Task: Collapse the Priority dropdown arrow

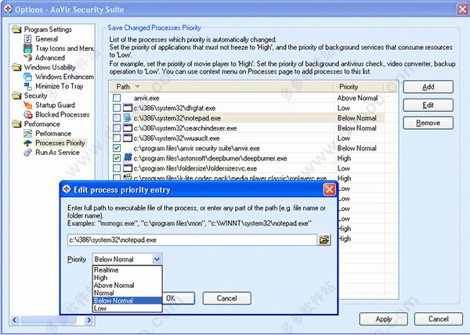Action: (157, 259)
